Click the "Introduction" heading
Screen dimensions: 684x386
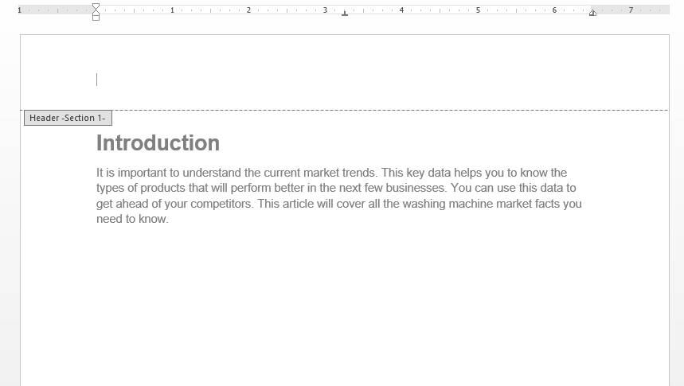coord(158,143)
